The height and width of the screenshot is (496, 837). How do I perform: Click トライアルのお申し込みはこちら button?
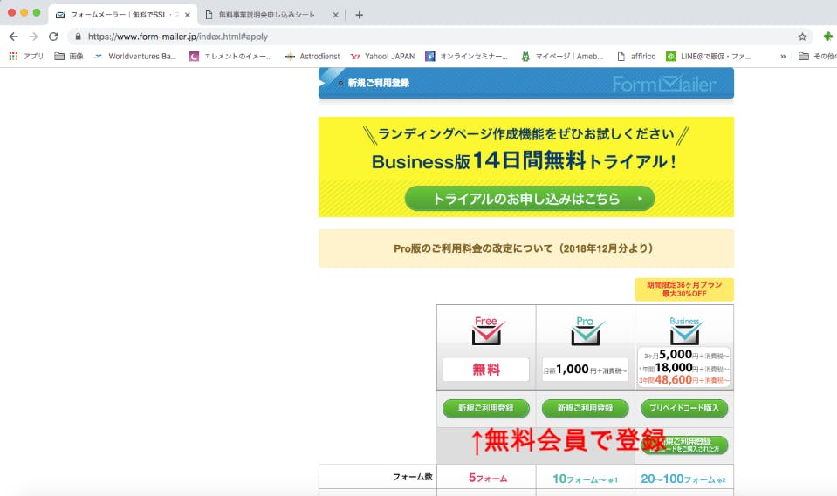[x=530, y=199]
